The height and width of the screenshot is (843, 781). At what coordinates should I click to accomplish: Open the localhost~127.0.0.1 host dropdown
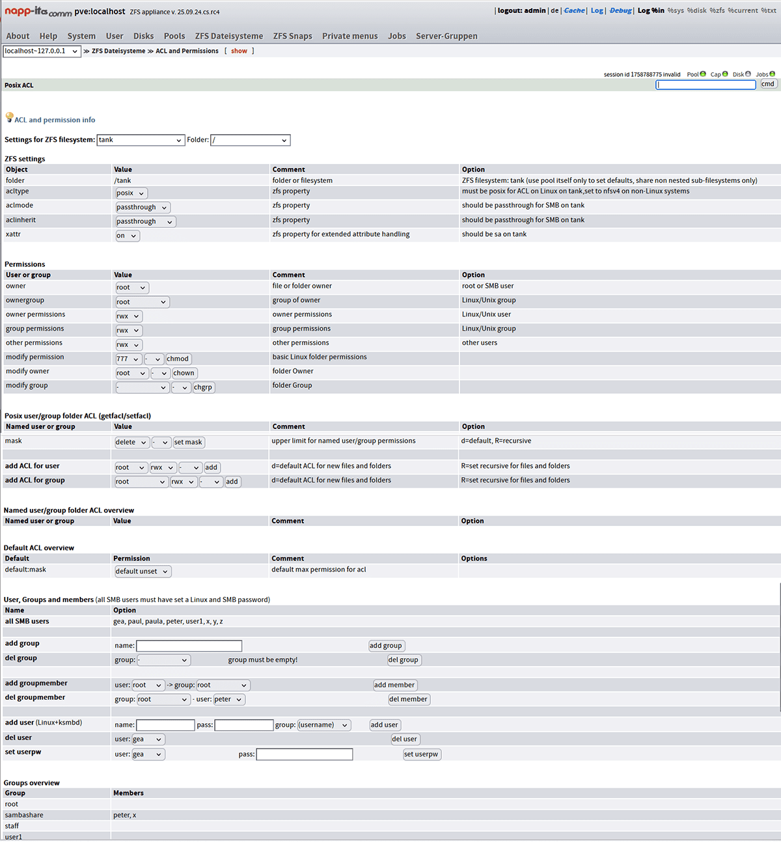pos(42,51)
